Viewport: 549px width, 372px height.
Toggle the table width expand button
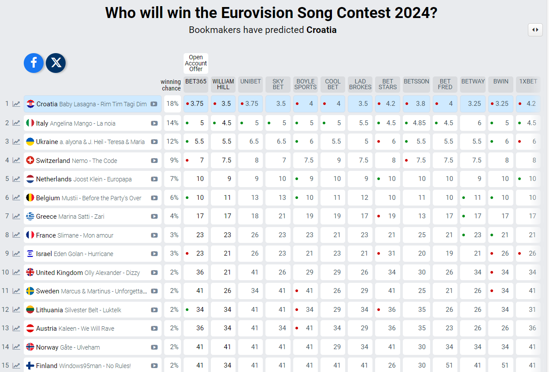tap(535, 30)
